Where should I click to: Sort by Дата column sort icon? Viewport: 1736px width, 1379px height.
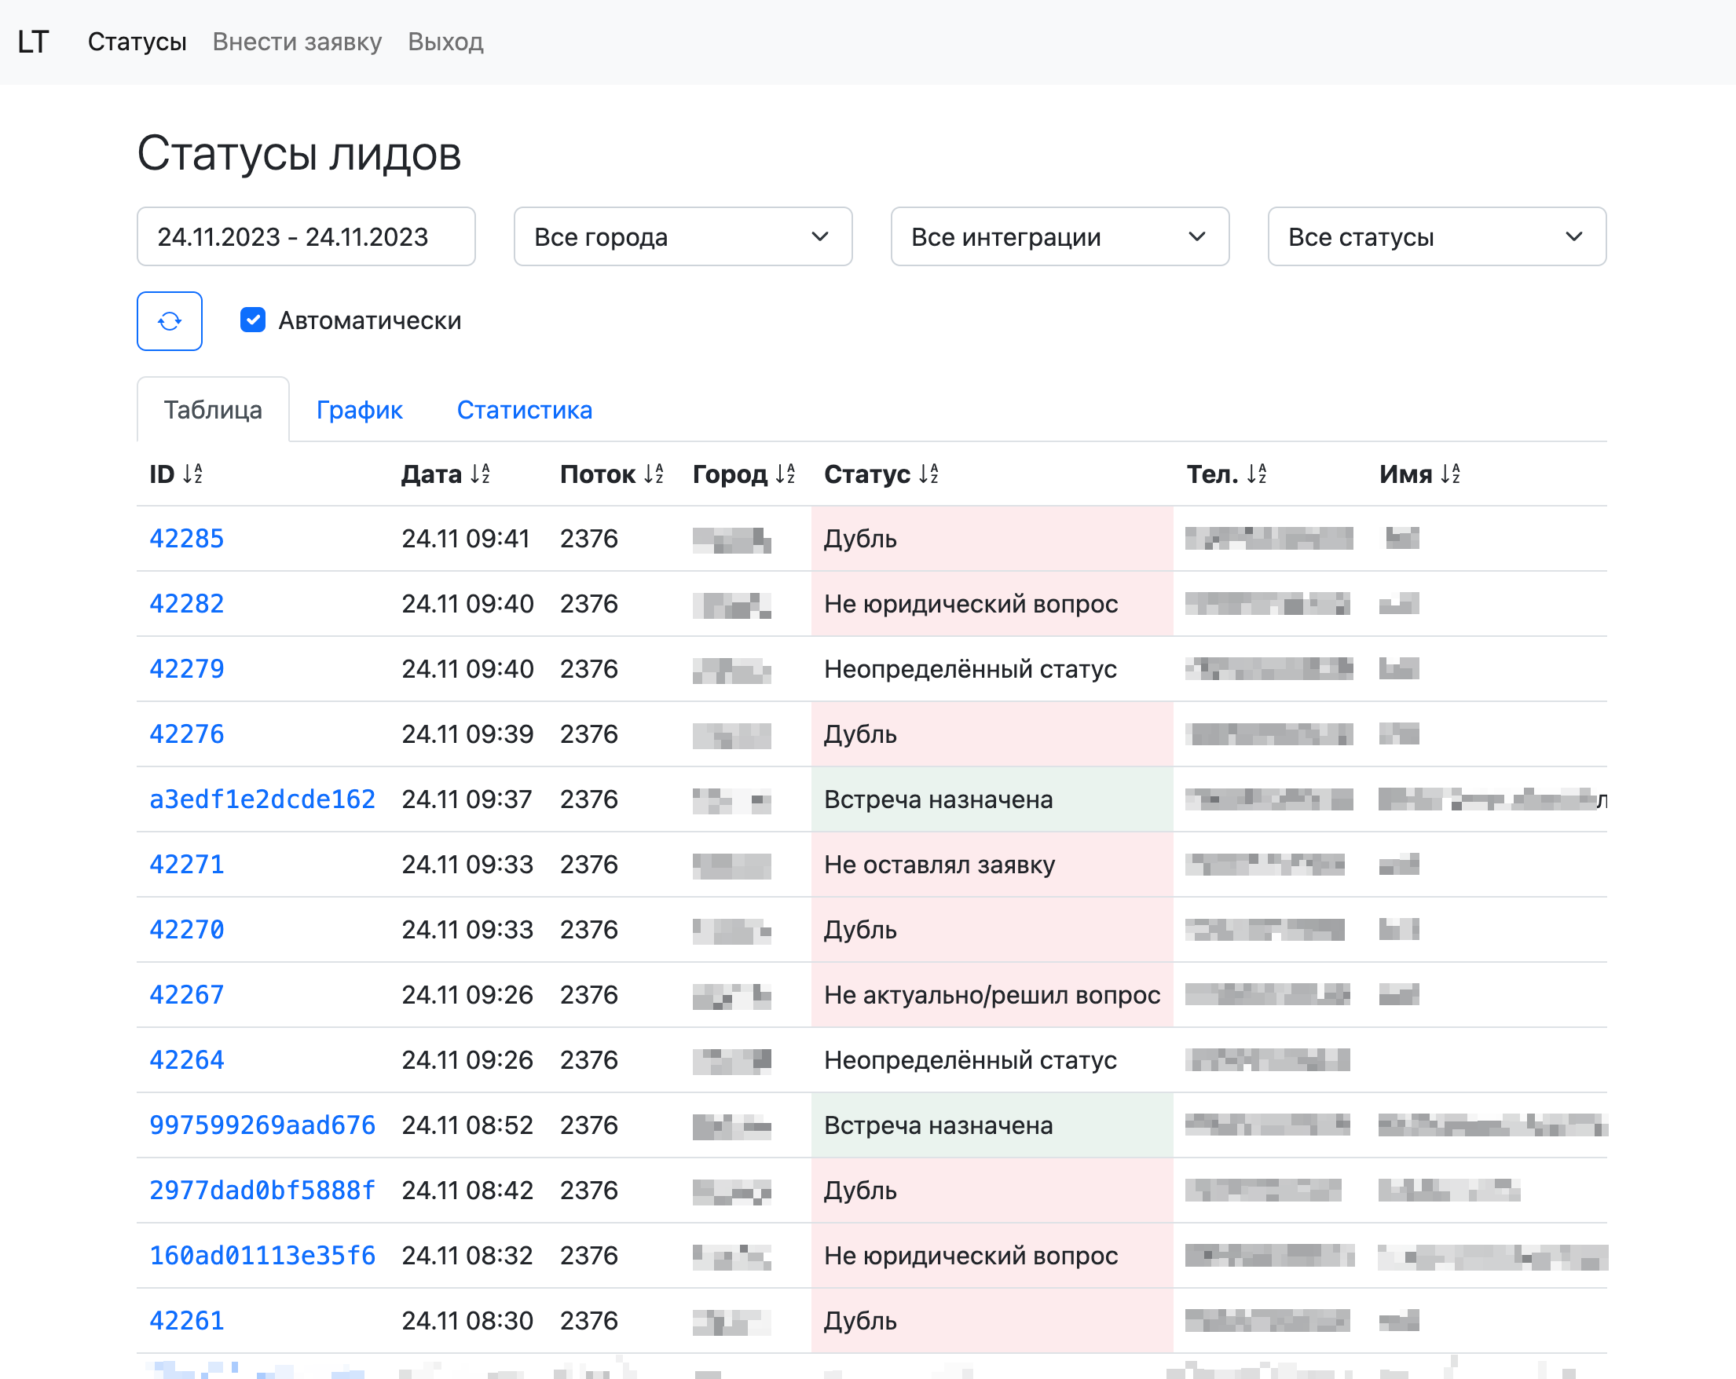pos(480,474)
